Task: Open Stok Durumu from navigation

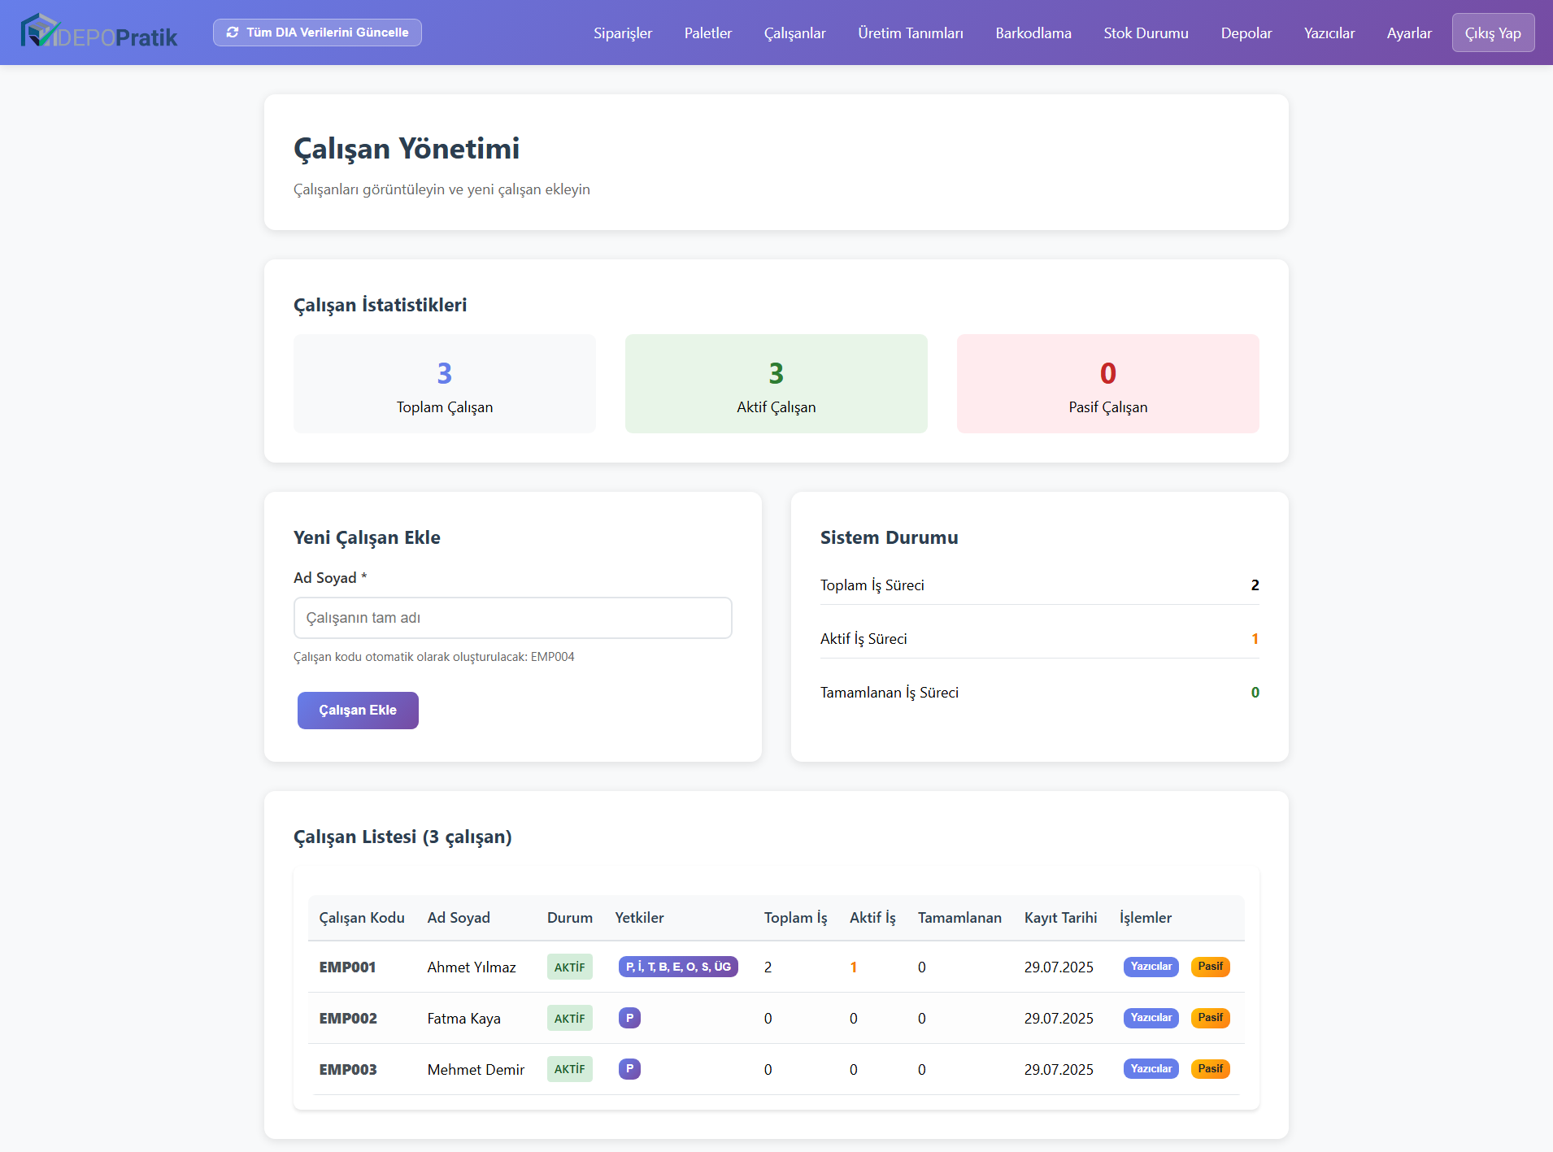Action: (1146, 33)
